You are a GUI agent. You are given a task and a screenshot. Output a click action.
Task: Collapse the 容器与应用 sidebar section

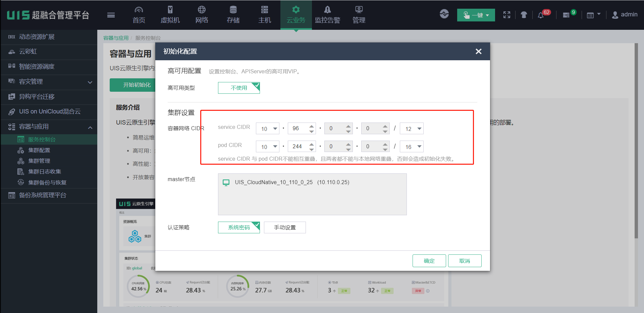tap(49, 127)
